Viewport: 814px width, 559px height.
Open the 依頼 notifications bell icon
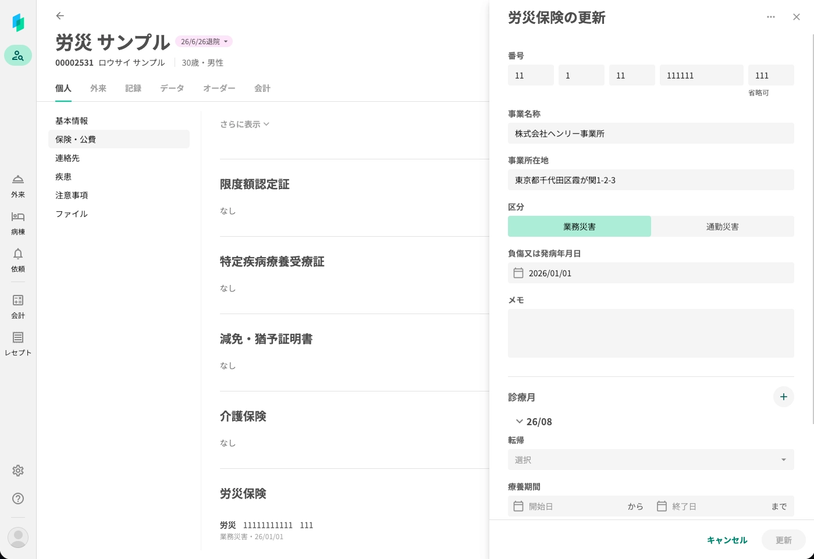[x=18, y=261]
